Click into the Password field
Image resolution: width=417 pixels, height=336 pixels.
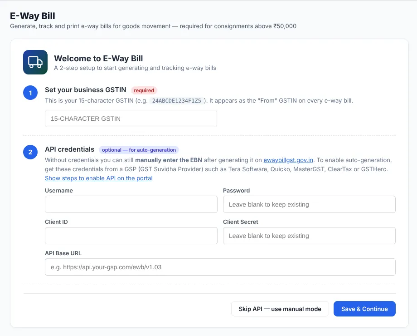(x=309, y=204)
